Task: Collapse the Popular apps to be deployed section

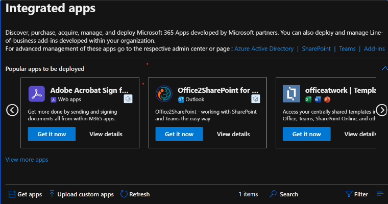Action: point(384,68)
